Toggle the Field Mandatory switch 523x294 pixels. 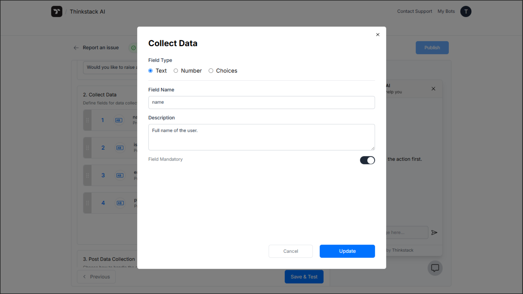[367, 160]
